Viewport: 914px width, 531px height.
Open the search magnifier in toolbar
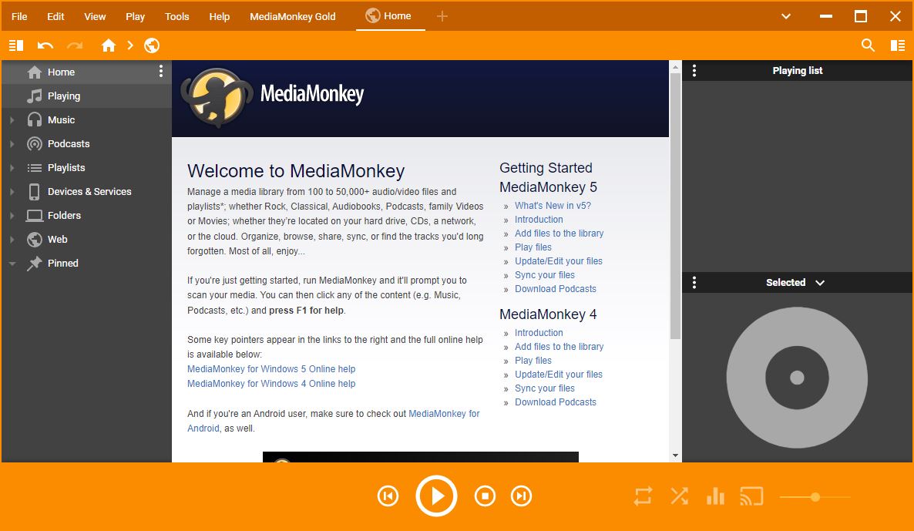click(x=868, y=45)
